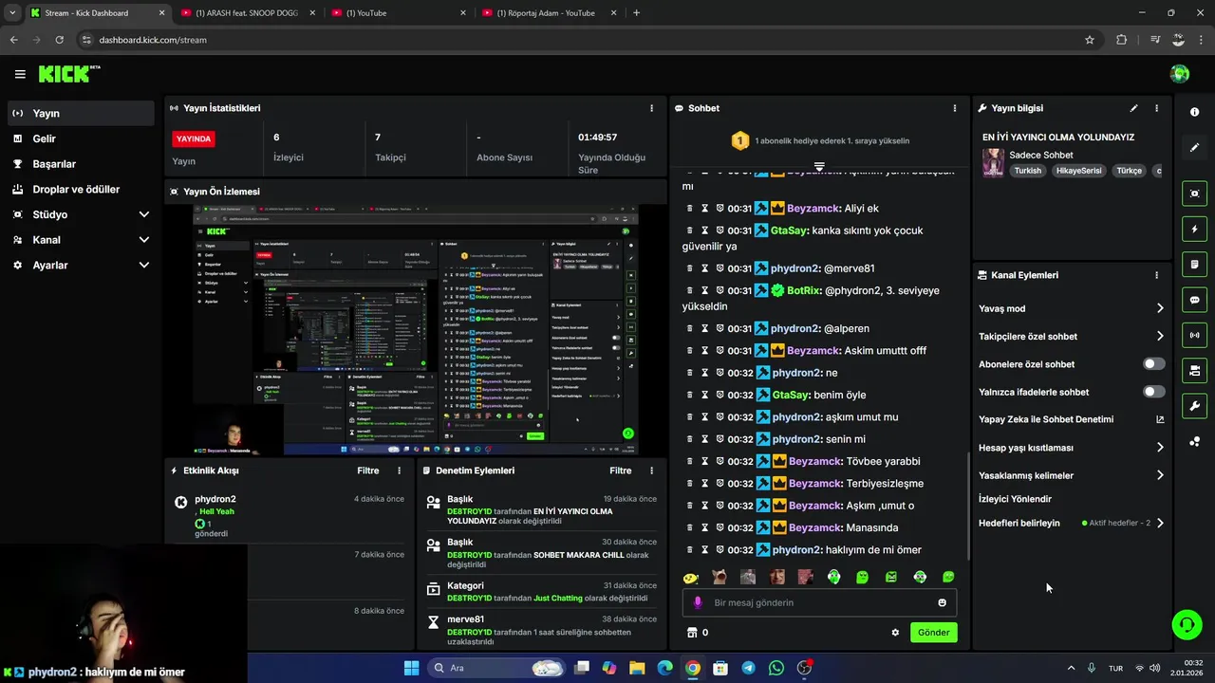Open the Chrome tab search dropdown arrow
Screen dimensions: 1215x683
[x=11, y=13]
